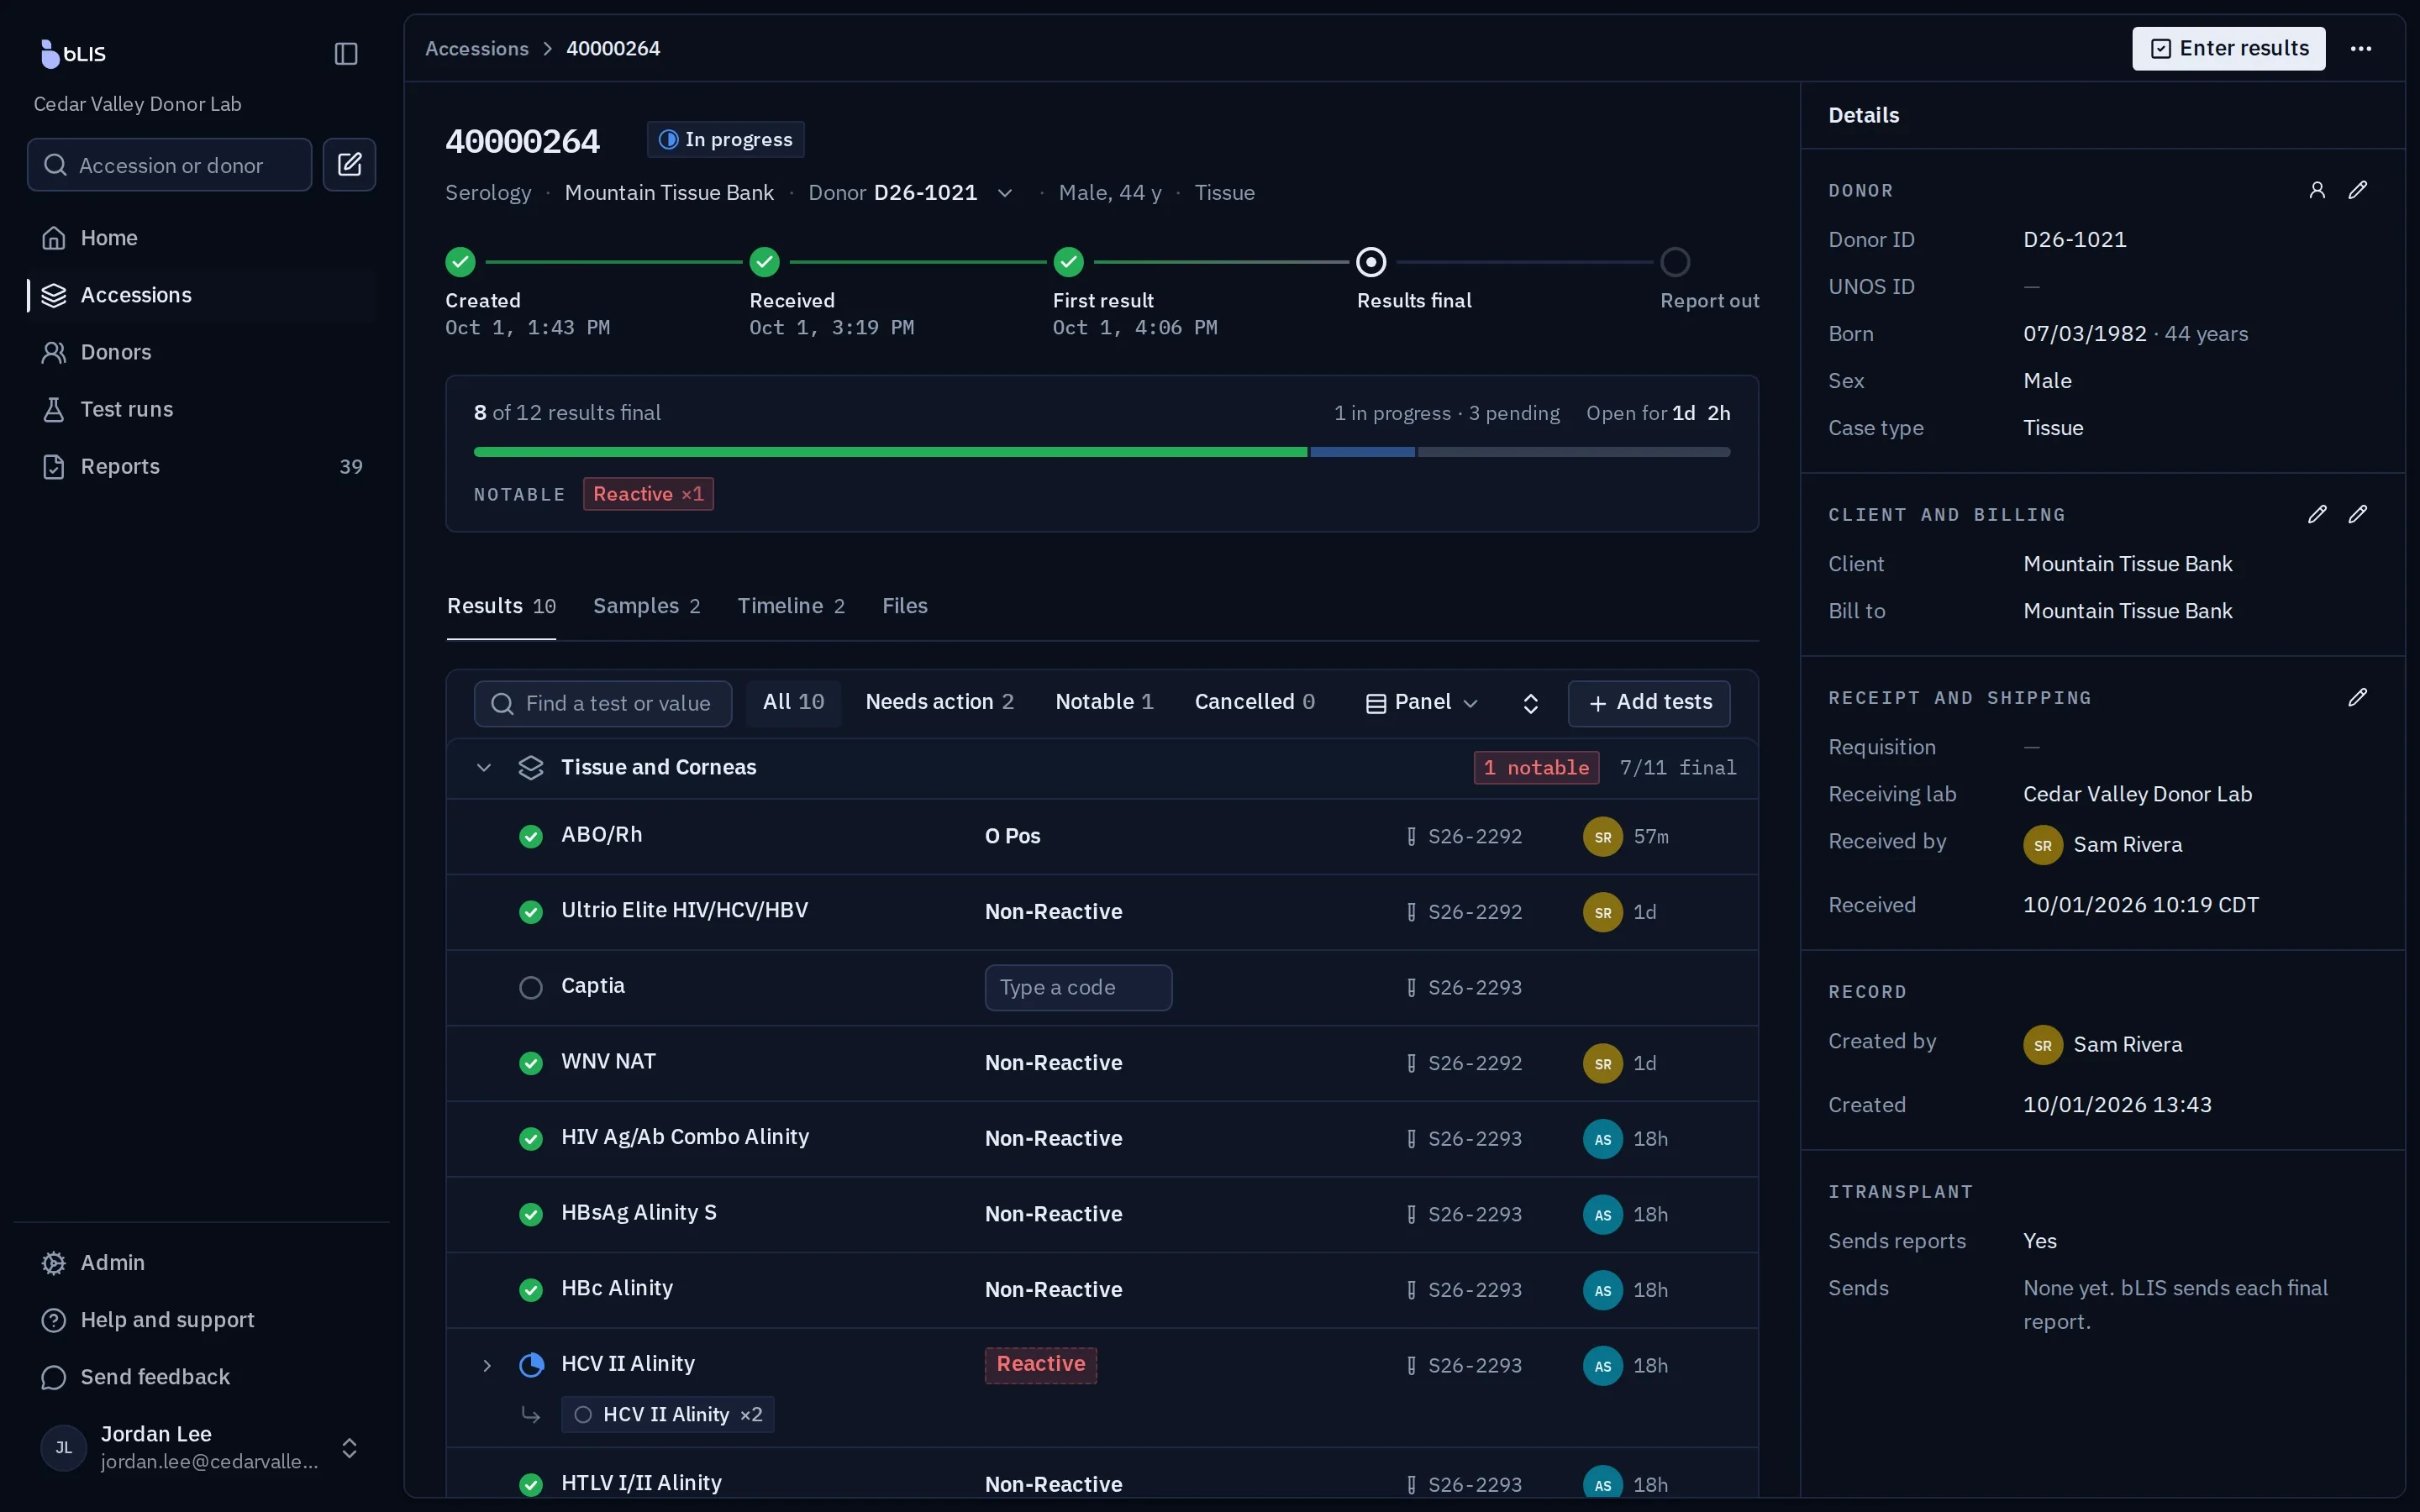Open the Panel grouping dropdown
The width and height of the screenshot is (2420, 1512).
click(1422, 703)
